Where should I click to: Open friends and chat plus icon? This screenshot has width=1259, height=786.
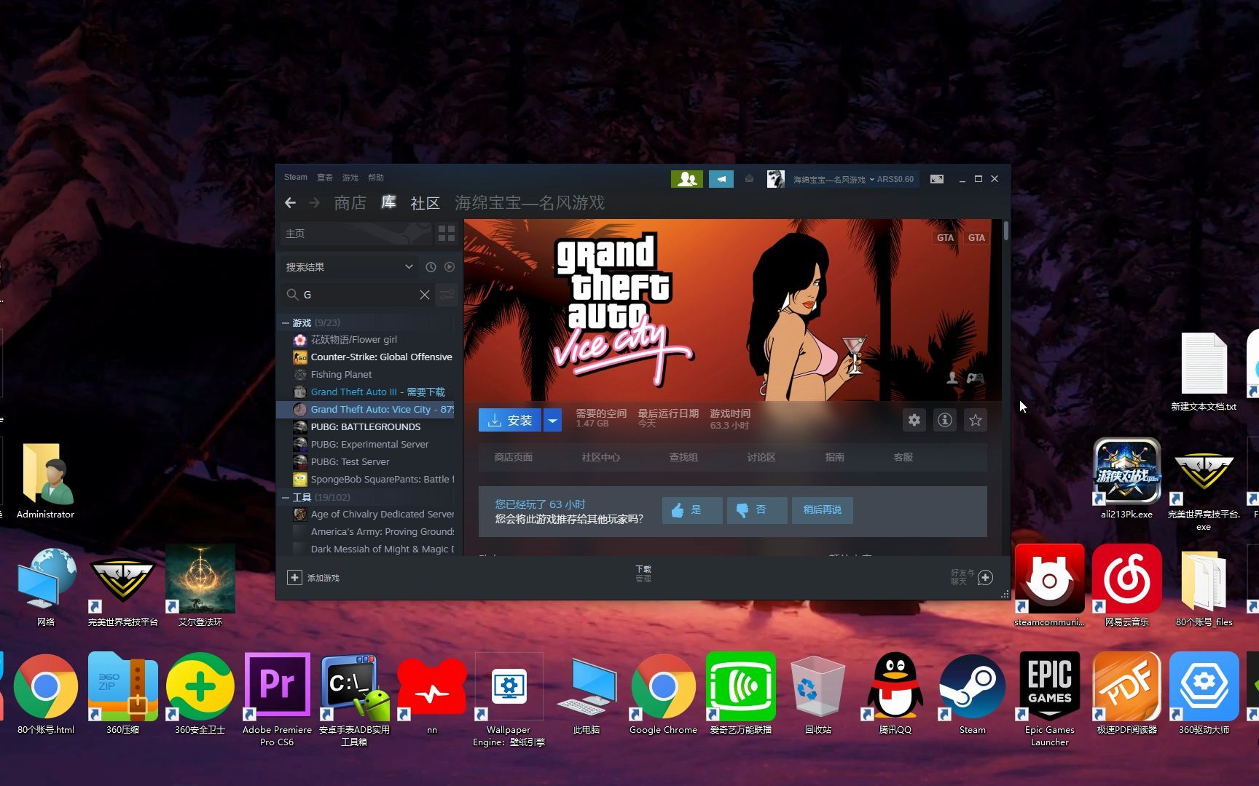click(985, 578)
